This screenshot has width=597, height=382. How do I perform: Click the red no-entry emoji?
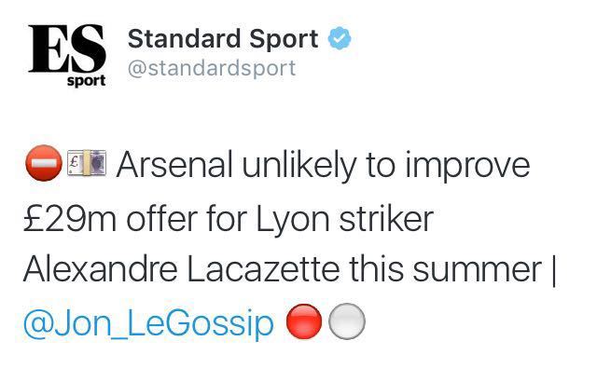tap(44, 163)
